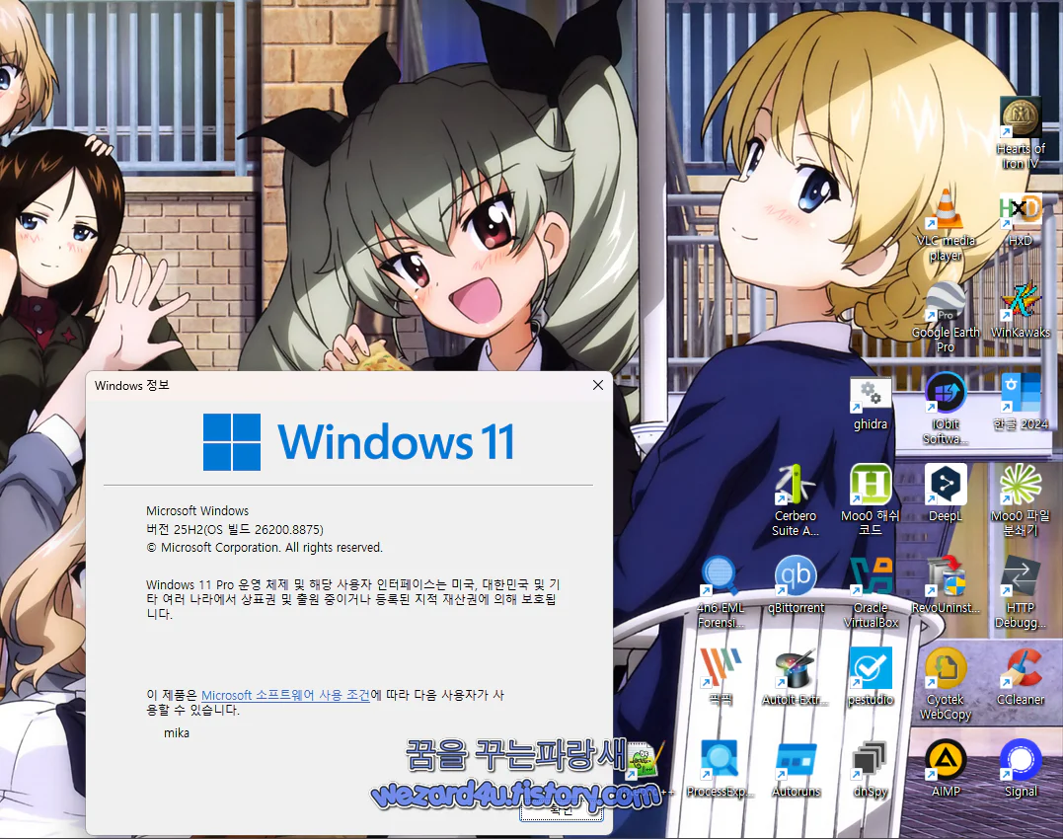The image size is (1063, 839).
Task: Launch VLC media player shortcut
Action: pos(945,226)
